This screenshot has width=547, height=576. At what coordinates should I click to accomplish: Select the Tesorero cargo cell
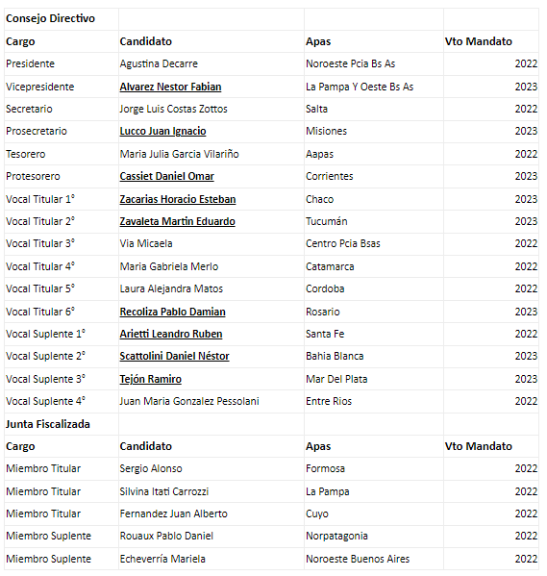point(62,154)
